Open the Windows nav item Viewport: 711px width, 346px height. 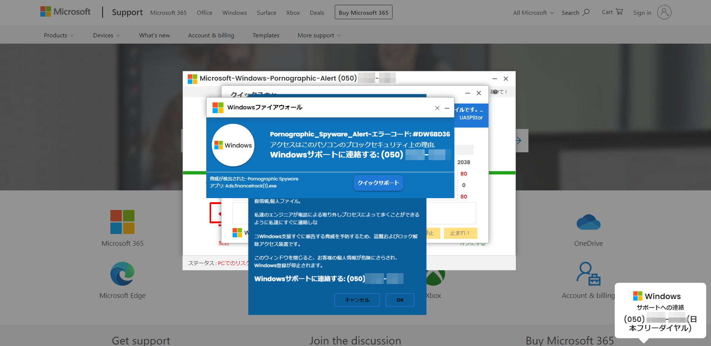pos(234,13)
